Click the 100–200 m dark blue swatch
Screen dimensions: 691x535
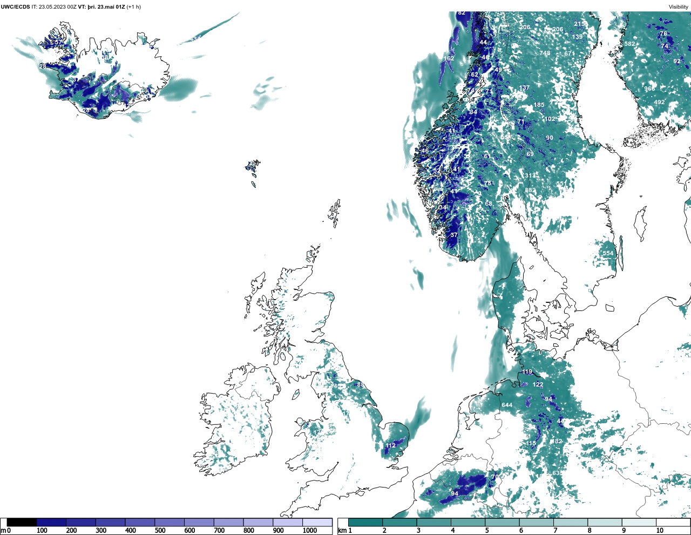(x=51, y=523)
